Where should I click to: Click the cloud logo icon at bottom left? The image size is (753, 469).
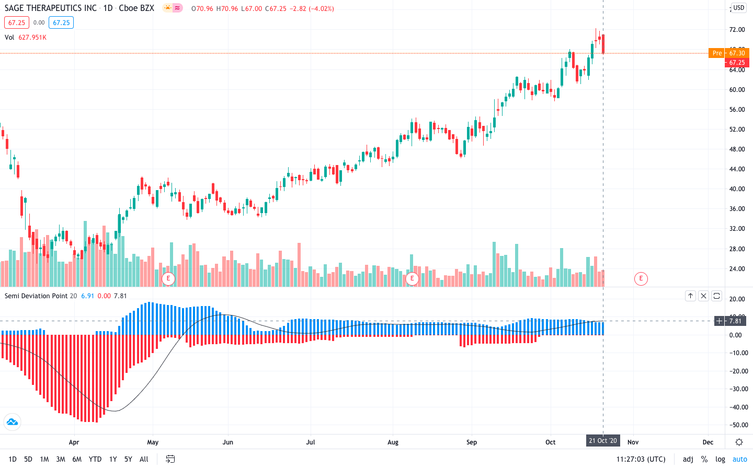tap(12, 422)
